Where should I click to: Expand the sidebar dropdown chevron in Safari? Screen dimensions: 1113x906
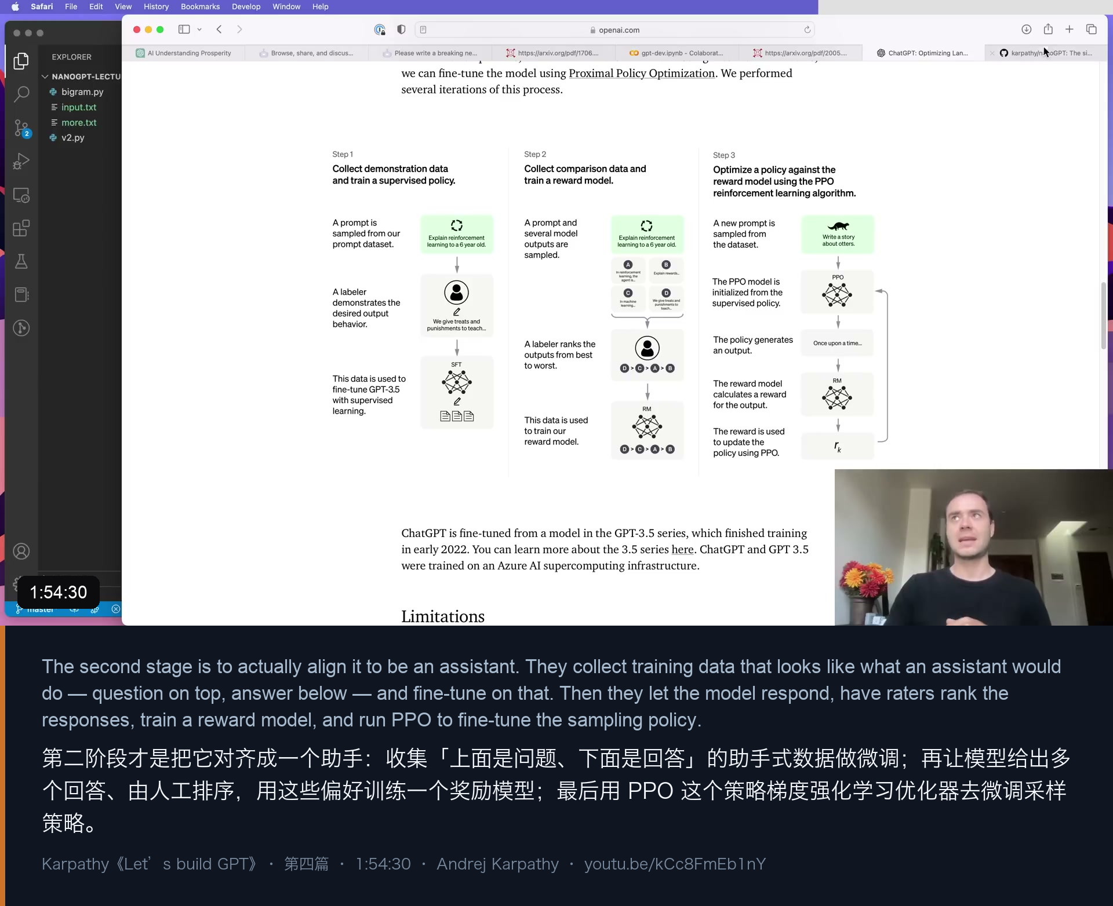tap(199, 30)
